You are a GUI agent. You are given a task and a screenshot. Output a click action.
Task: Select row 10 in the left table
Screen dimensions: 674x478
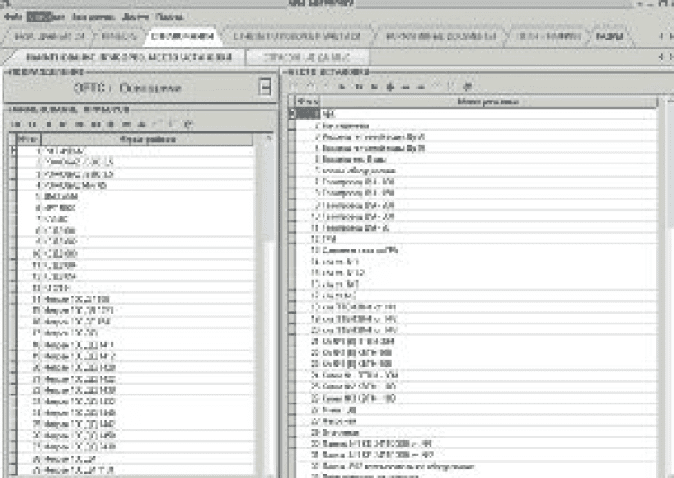click(x=136, y=253)
